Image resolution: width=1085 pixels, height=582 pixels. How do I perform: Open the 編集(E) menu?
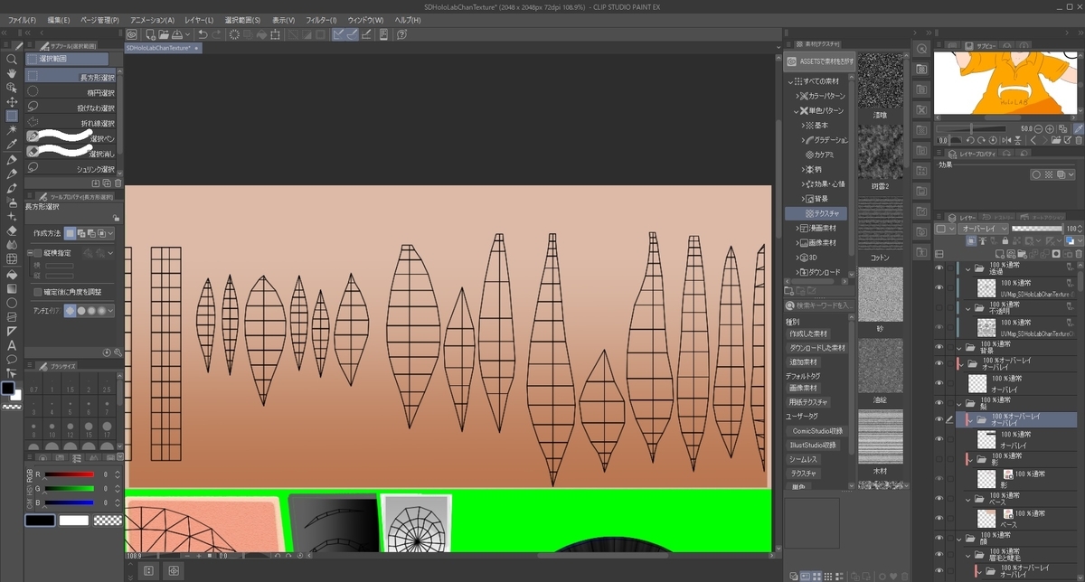click(x=59, y=20)
